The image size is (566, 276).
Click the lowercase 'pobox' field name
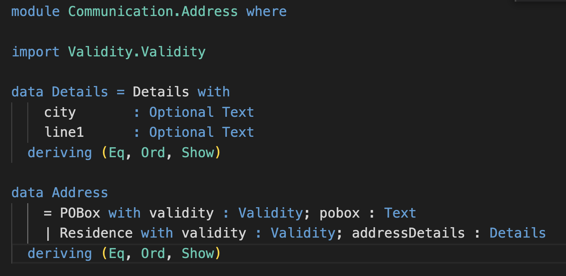click(x=340, y=213)
